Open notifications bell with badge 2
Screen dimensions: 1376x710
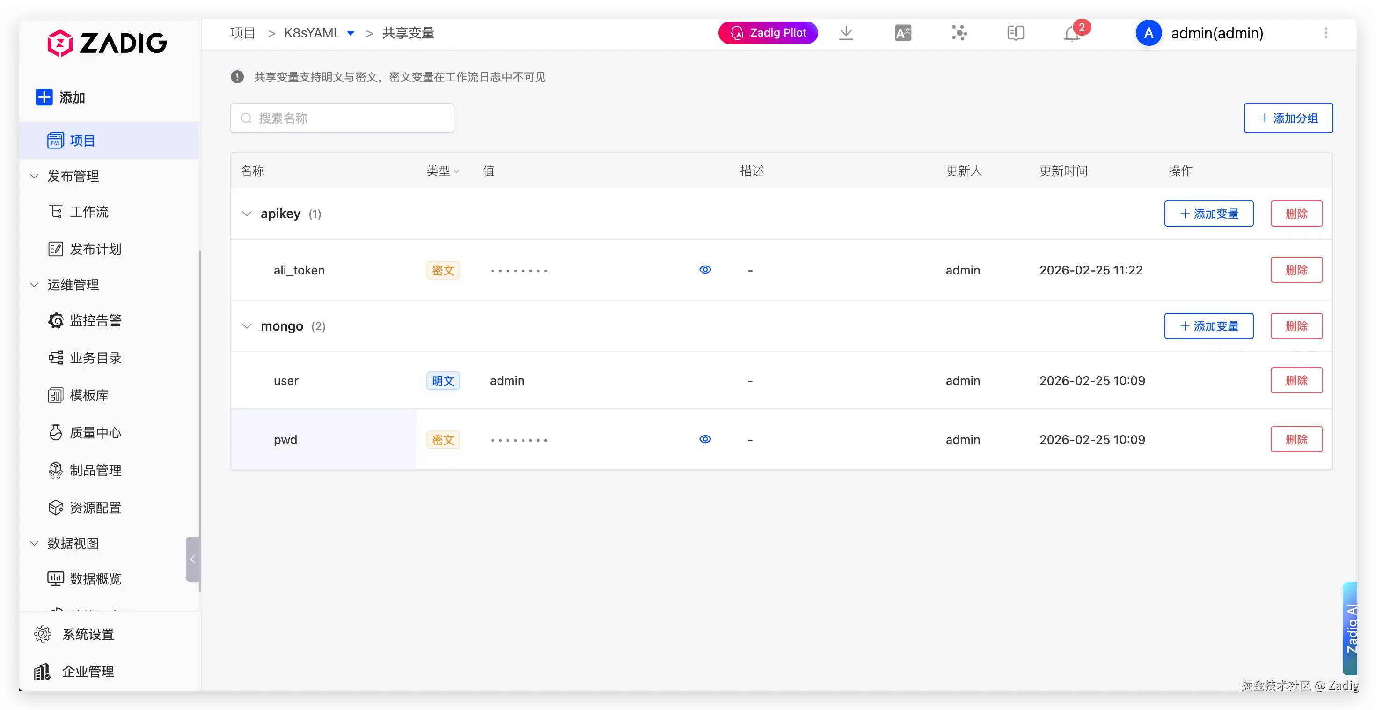click(1073, 33)
